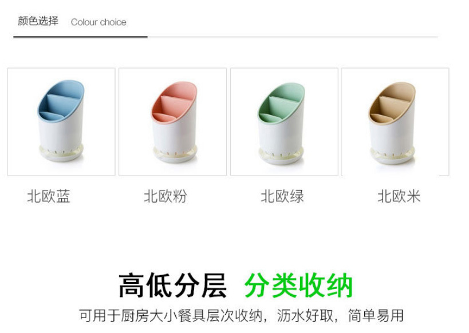This screenshot has width=469, height=333.
Task: Click the 北欧米 color label
Action: click(x=399, y=196)
